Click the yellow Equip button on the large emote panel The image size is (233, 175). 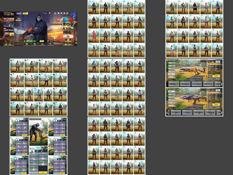tap(43, 172)
